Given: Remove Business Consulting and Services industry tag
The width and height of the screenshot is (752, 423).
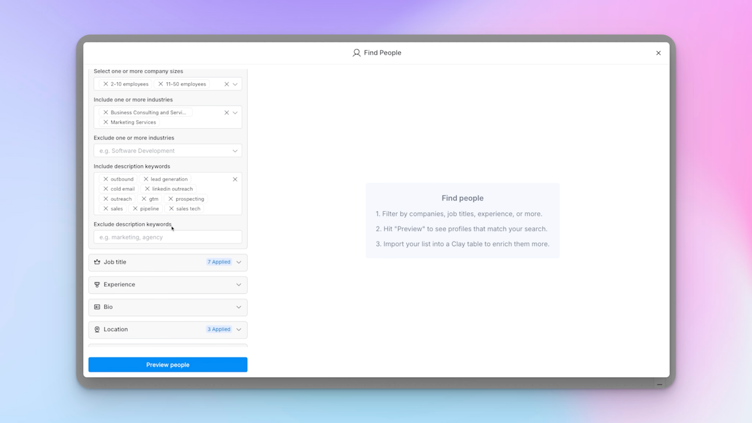Looking at the screenshot, I should tap(106, 112).
